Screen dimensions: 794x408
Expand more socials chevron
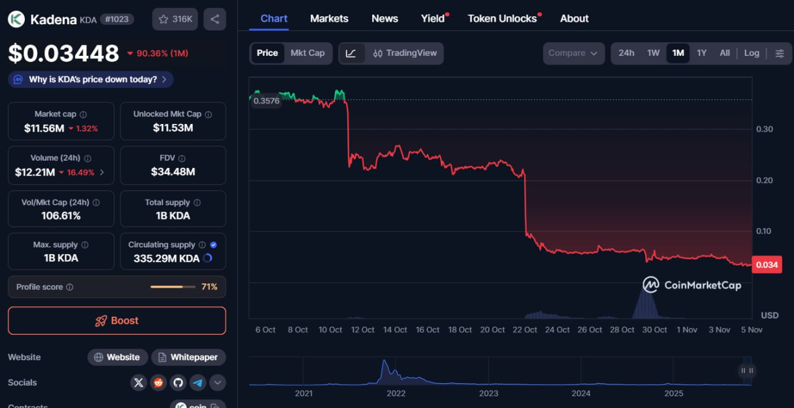click(217, 383)
